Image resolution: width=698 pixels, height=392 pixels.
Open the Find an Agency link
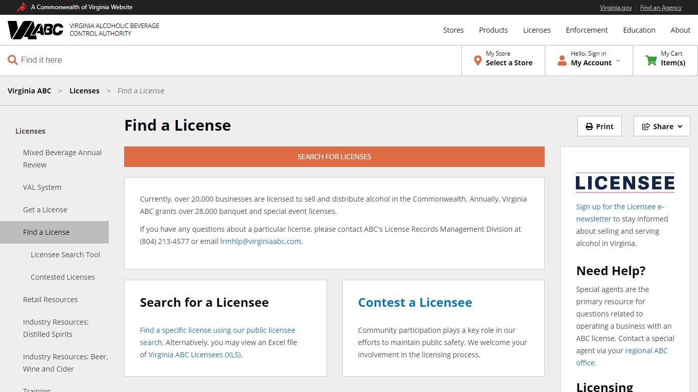[x=661, y=7]
